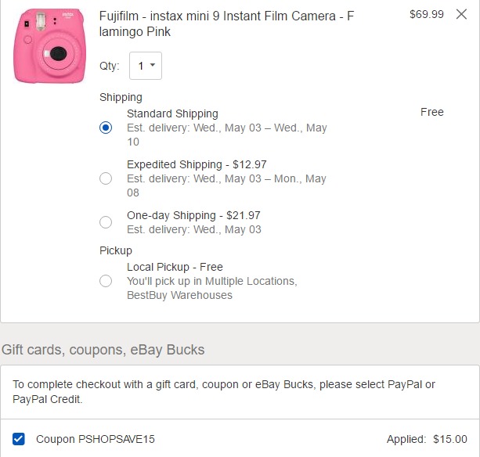Click the Standard Shipping label text
The image size is (480, 457).
point(172,113)
